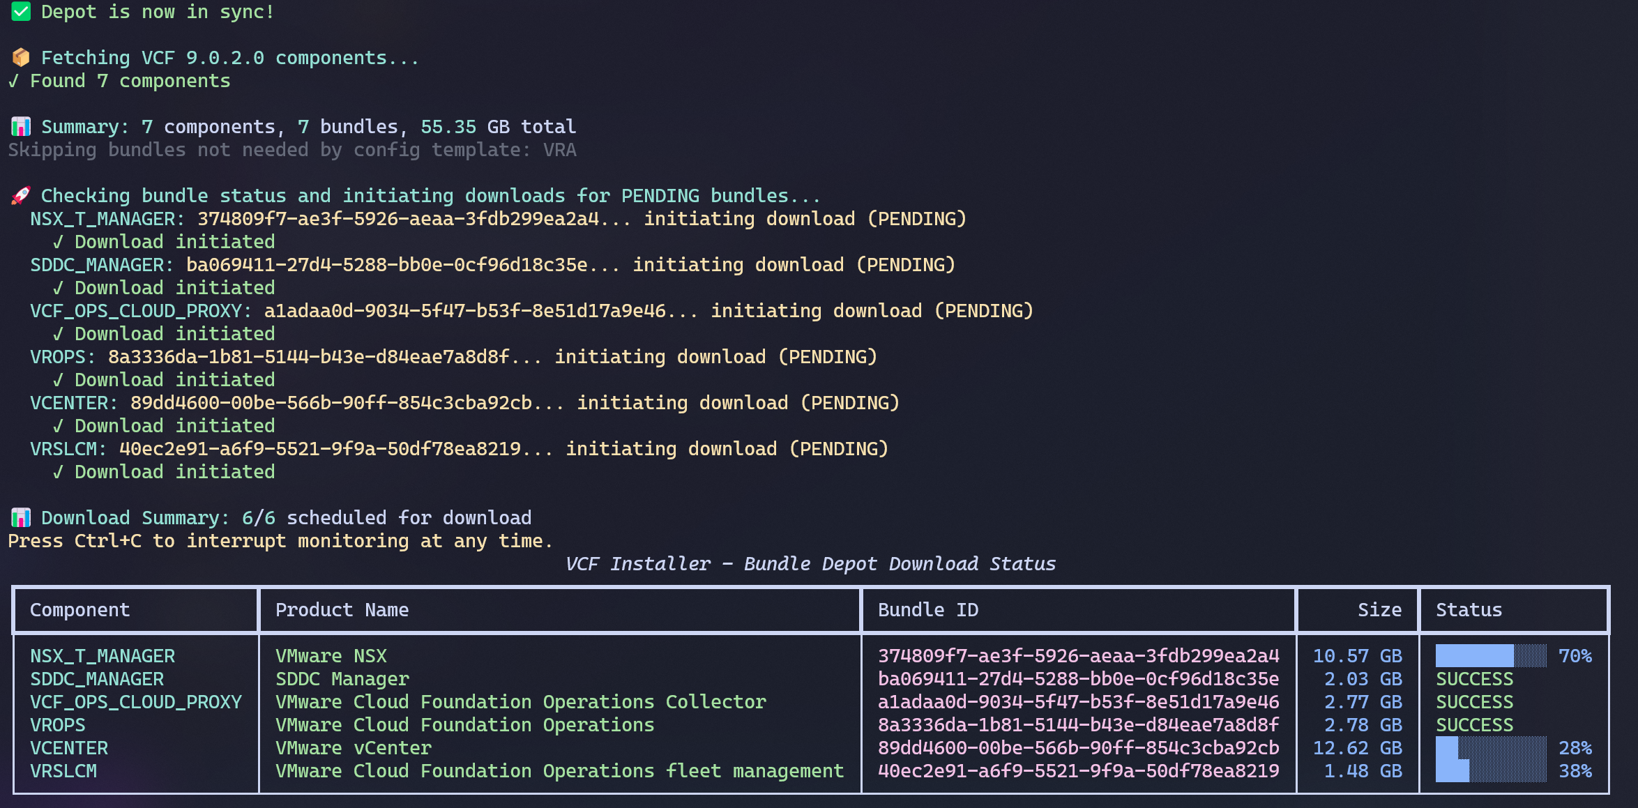Click the 70% percentage label
Screen dimensions: 1638x808
(1575, 656)
